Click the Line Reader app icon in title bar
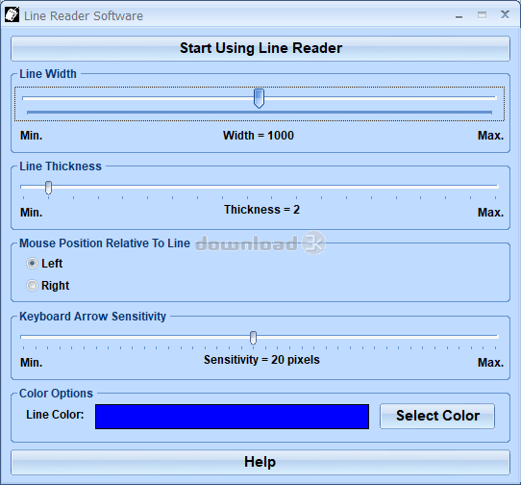The height and width of the screenshot is (485, 521). pos(12,15)
